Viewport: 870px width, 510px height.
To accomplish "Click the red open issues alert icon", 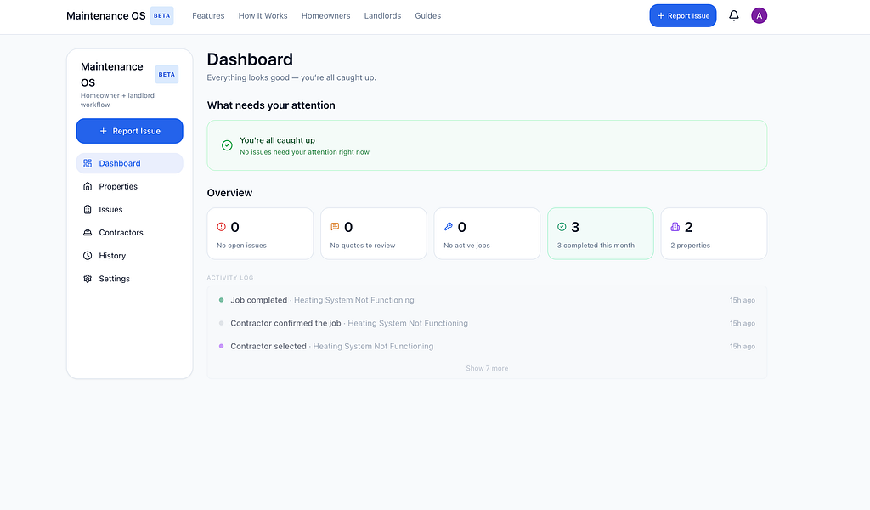I will pos(222,226).
